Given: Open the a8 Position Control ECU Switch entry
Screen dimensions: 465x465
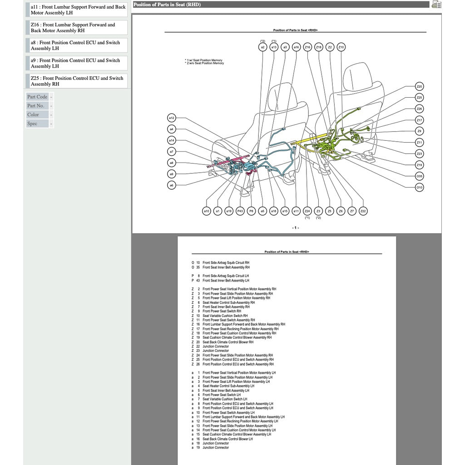Looking at the screenshot, I should [x=77, y=45].
